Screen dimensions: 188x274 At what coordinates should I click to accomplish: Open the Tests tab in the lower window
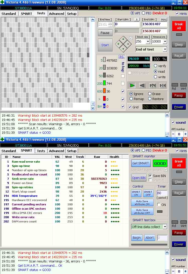point(41,151)
